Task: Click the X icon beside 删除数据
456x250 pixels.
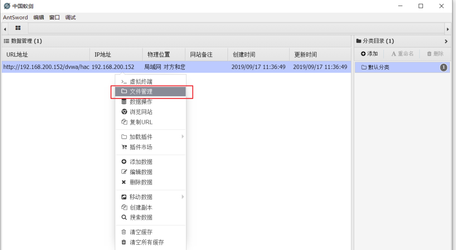Action: 123,182
